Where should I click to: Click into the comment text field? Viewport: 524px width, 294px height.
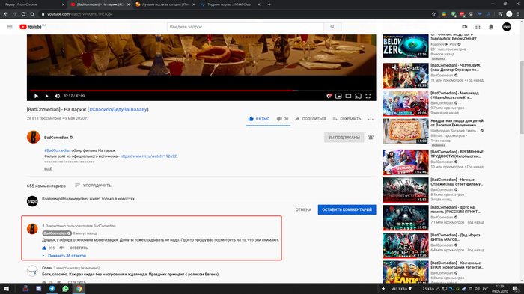click(x=209, y=199)
